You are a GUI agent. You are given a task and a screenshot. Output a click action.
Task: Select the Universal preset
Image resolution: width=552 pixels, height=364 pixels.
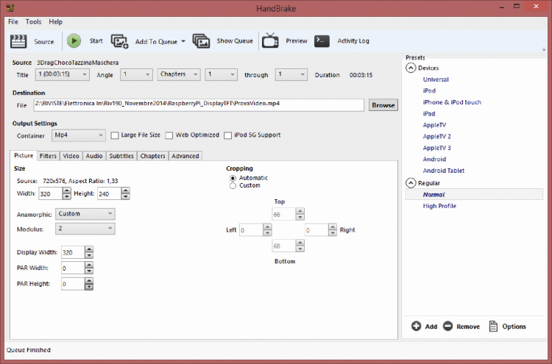pos(436,79)
